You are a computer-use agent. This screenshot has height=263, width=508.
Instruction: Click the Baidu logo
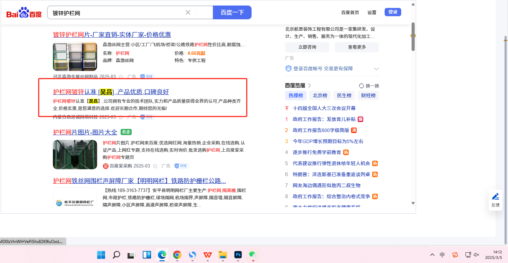click(24, 13)
